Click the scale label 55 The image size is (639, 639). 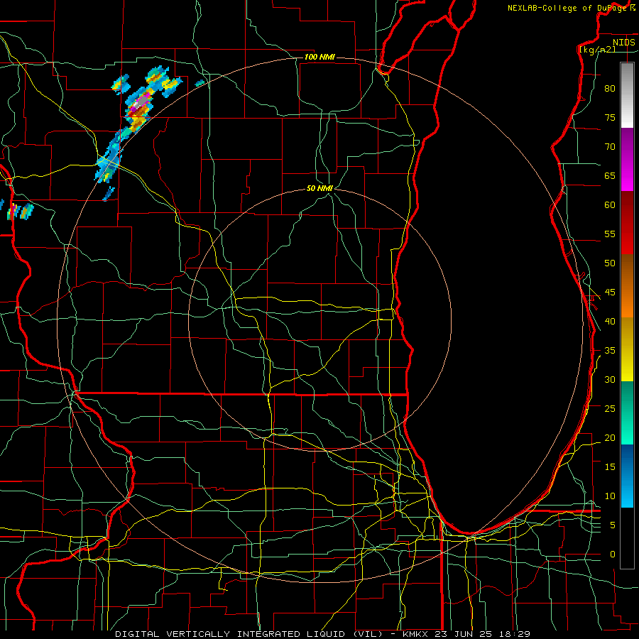pyautogui.click(x=610, y=234)
